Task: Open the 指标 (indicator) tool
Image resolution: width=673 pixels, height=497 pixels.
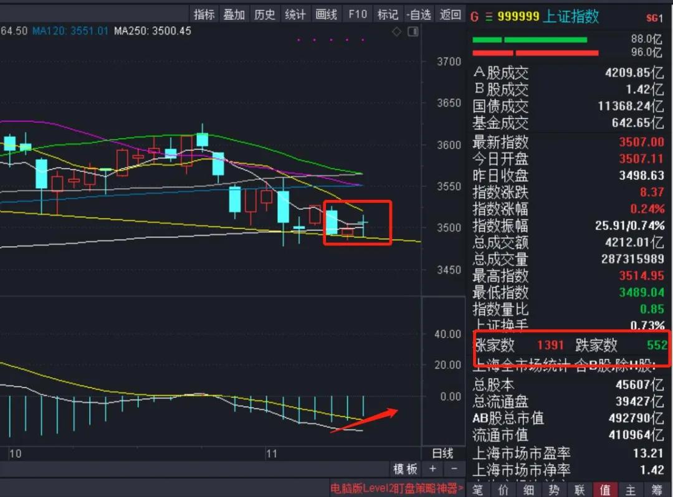Action: coord(204,14)
